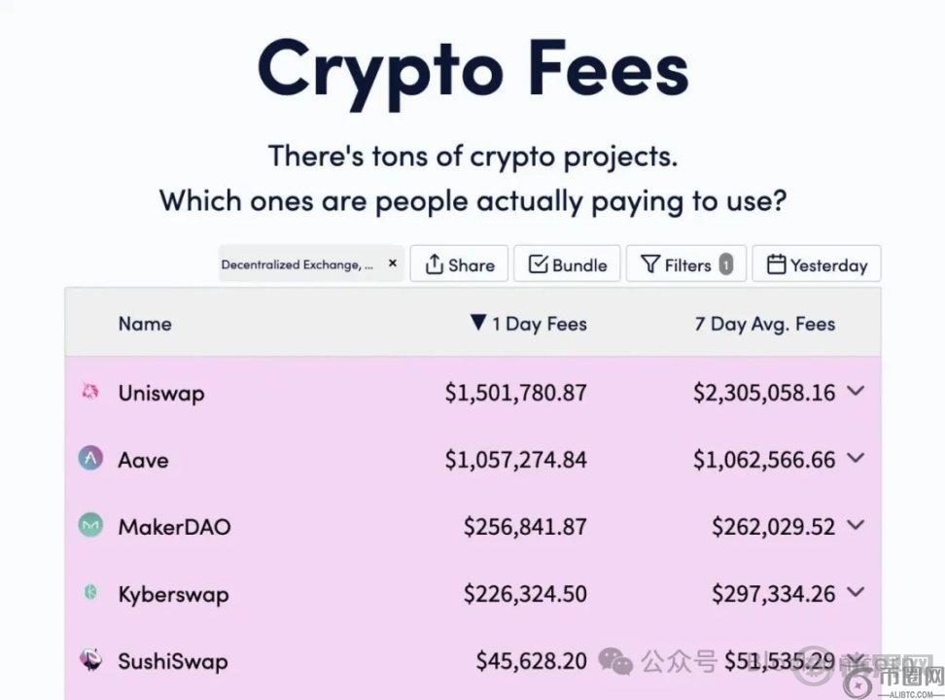
Task: Click the MakerDAO logo icon
Action: (x=90, y=526)
